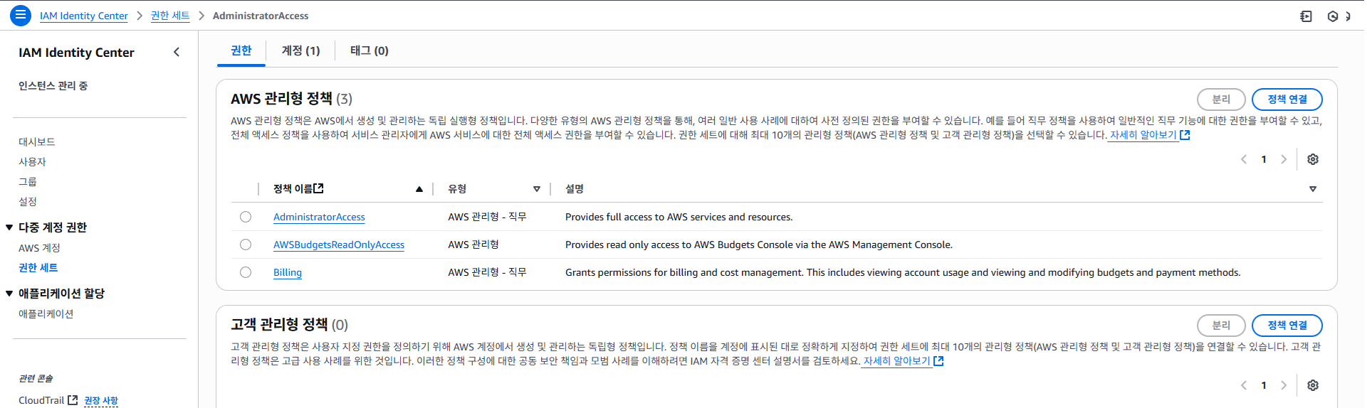Open AWS 계정 in sidebar
This screenshot has width=1367, height=408.
[39, 248]
